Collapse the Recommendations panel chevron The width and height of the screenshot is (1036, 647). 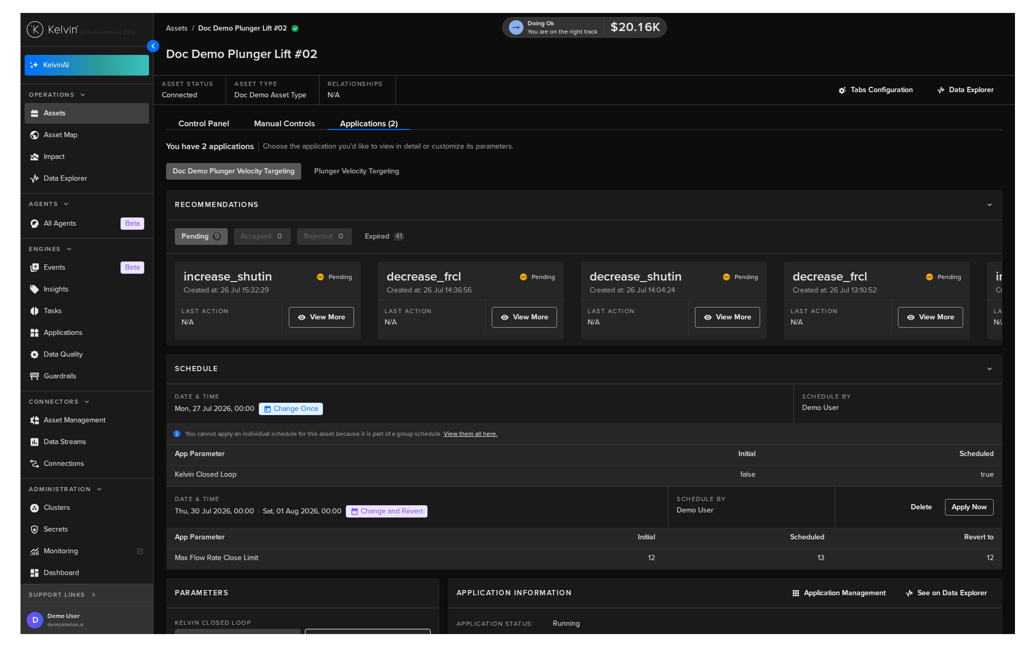coord(990,205)
